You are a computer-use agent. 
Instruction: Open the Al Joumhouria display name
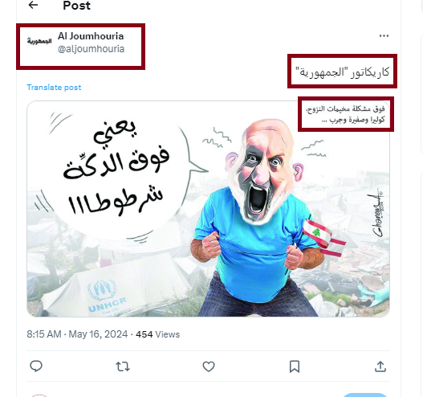pos(91,36)
